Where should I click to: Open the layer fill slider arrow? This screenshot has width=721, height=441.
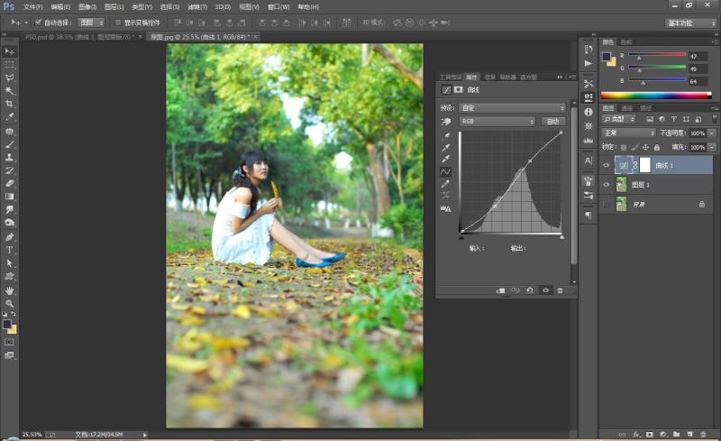[x=712, y=147]
